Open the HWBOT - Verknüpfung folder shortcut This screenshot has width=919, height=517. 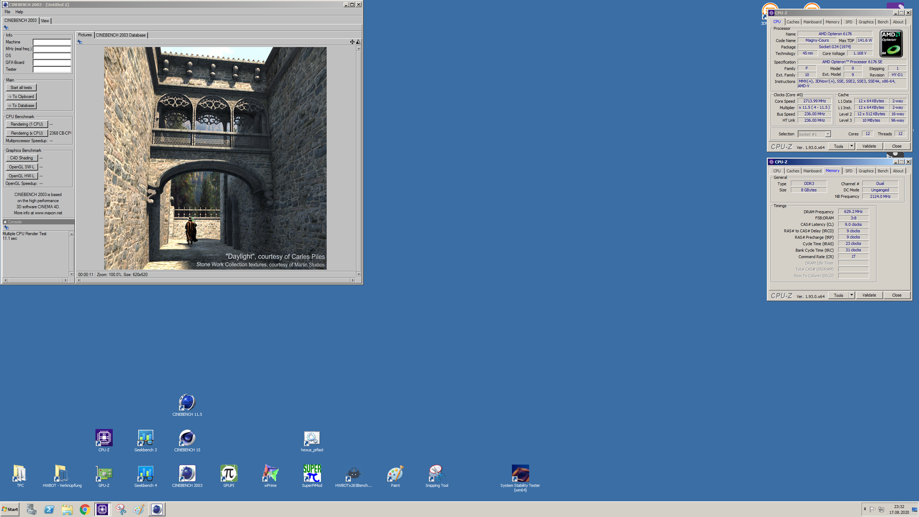pyautogui.click(x=62, y=476)
